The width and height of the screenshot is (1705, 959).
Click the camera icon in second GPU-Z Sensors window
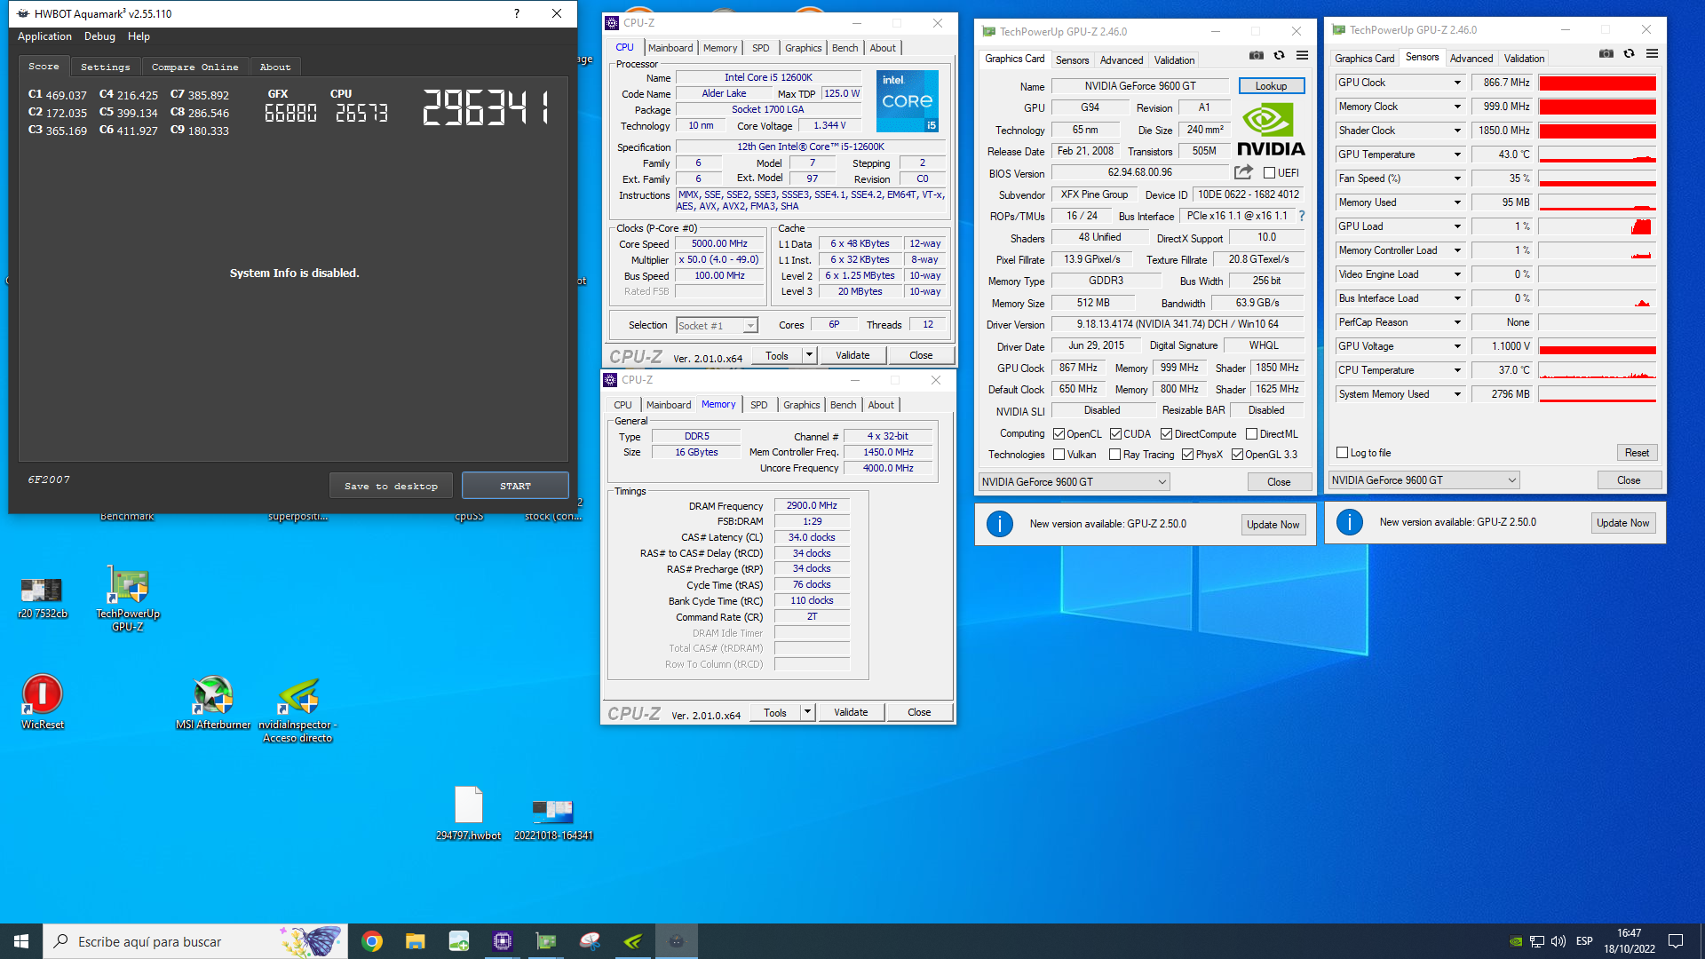pos(1606,53)
